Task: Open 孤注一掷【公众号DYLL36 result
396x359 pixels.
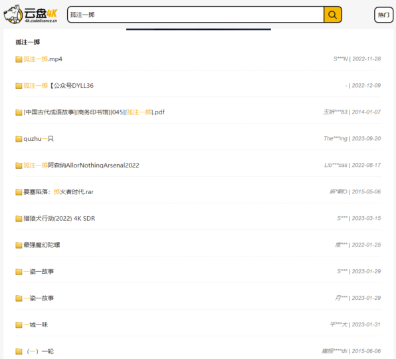Action: [58, 86]
